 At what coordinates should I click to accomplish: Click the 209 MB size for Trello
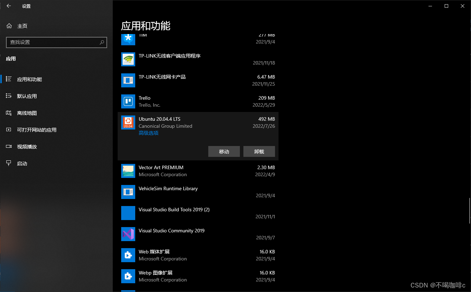click(x=267, y=98)
